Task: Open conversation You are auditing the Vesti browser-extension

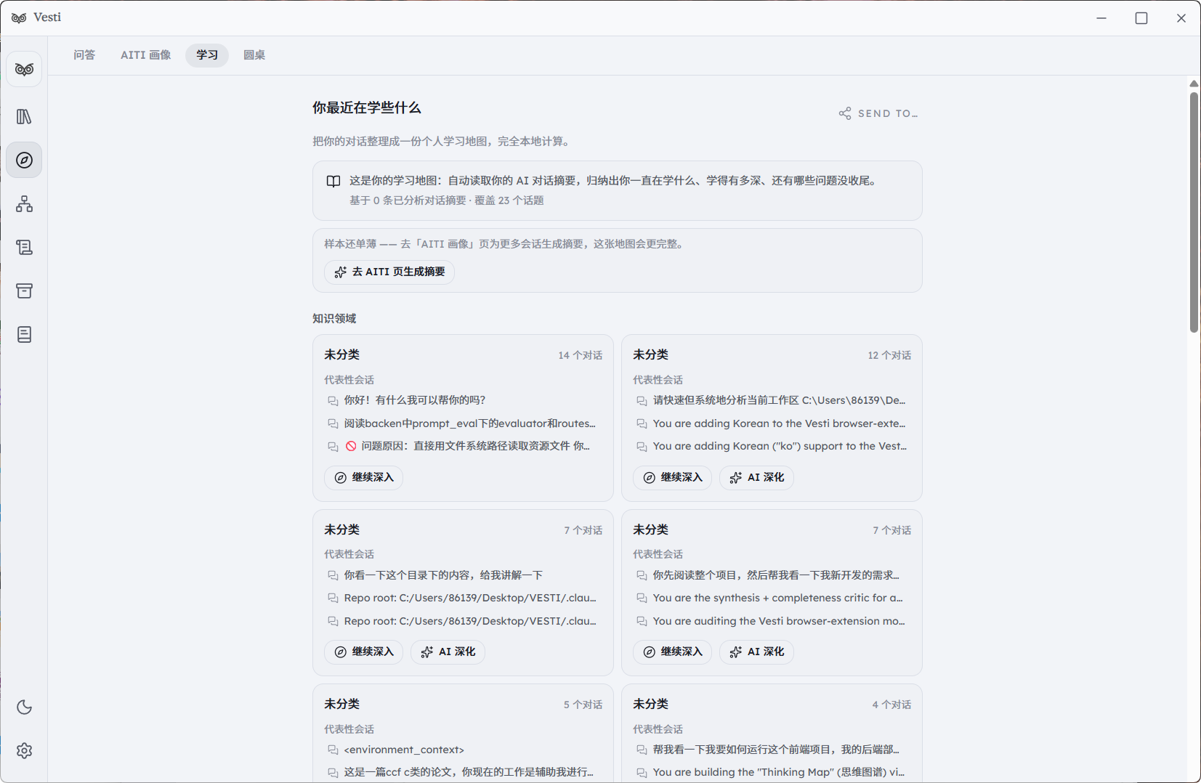Action: pyautogui.click(x=772, y=621)
